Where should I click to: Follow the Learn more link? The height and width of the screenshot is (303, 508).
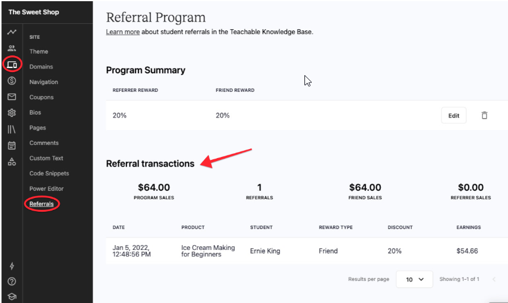pyautogui.click(x=122, y=32)
